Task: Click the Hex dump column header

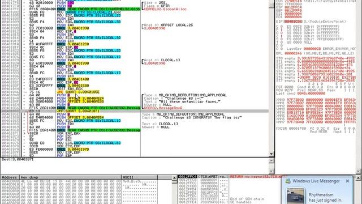Action: (x=70, y=177)
